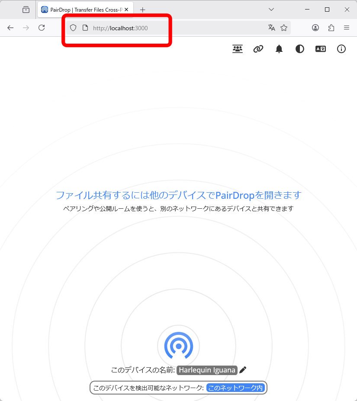Toggle dark theme with the half-circle icon
Viewport: 357px width, 401px height.
(x=299, y=48)
